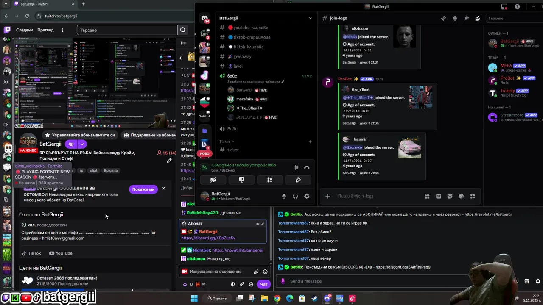
Task: Open Kick chat settings gear icon
Action: pyautogui.click(x=538, y=281)
